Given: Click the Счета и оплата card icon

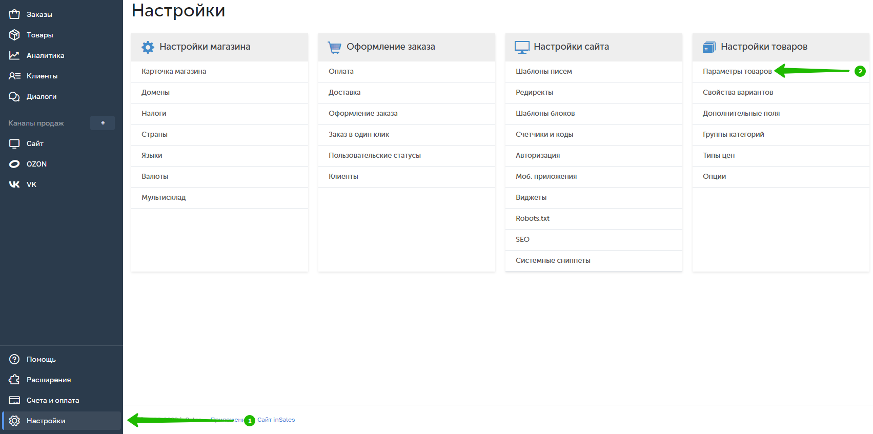Looking at the screenshot, I should tap(14, 400).
